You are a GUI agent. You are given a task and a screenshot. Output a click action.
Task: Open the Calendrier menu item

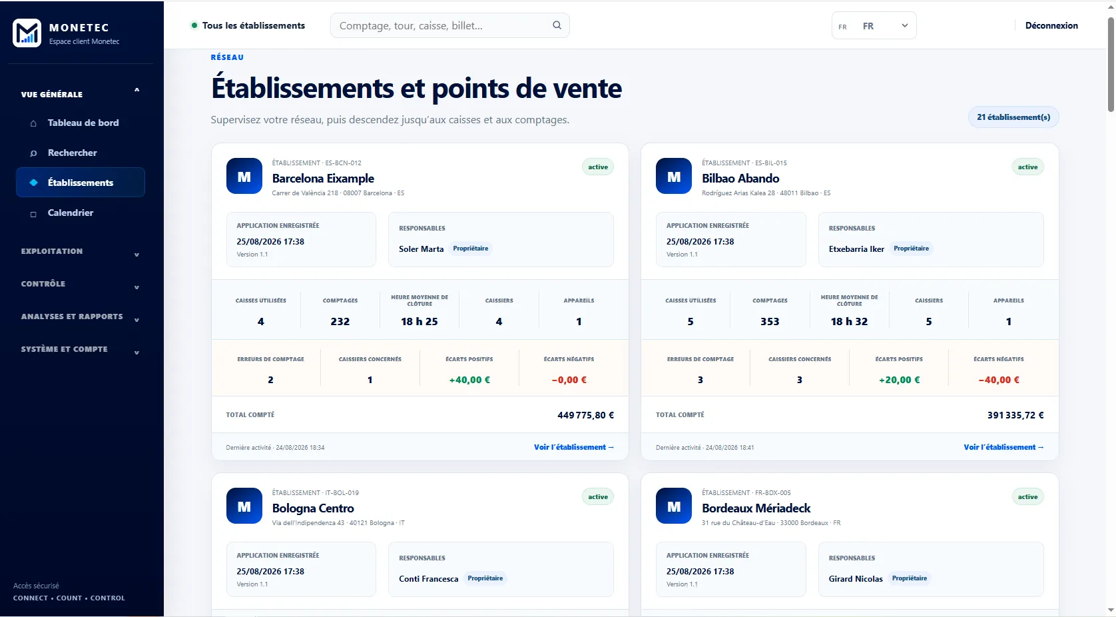81,213
